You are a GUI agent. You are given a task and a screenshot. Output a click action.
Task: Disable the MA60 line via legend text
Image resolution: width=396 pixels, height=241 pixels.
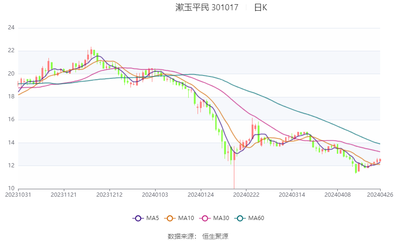256,218
